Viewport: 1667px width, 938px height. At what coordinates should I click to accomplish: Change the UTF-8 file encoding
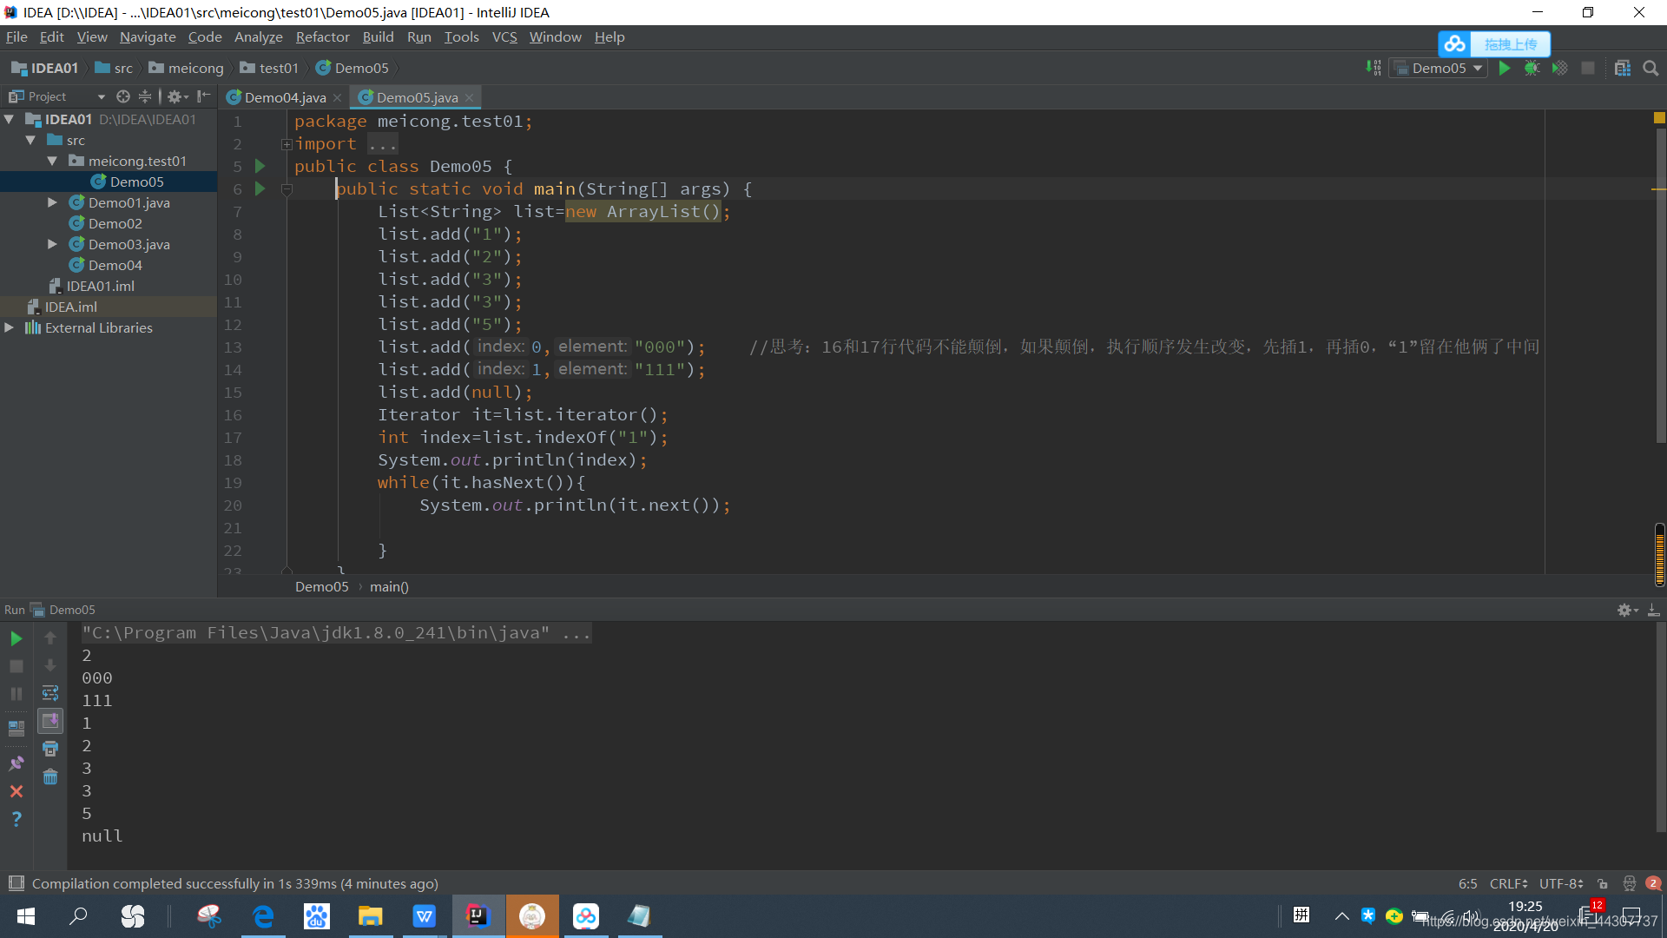[x=1561, y=883]
